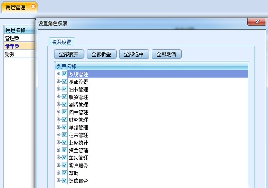Screen dimensions: 268x188
Task: Uncheck the 到货管理 checkbox
Action: coord(64,104)
